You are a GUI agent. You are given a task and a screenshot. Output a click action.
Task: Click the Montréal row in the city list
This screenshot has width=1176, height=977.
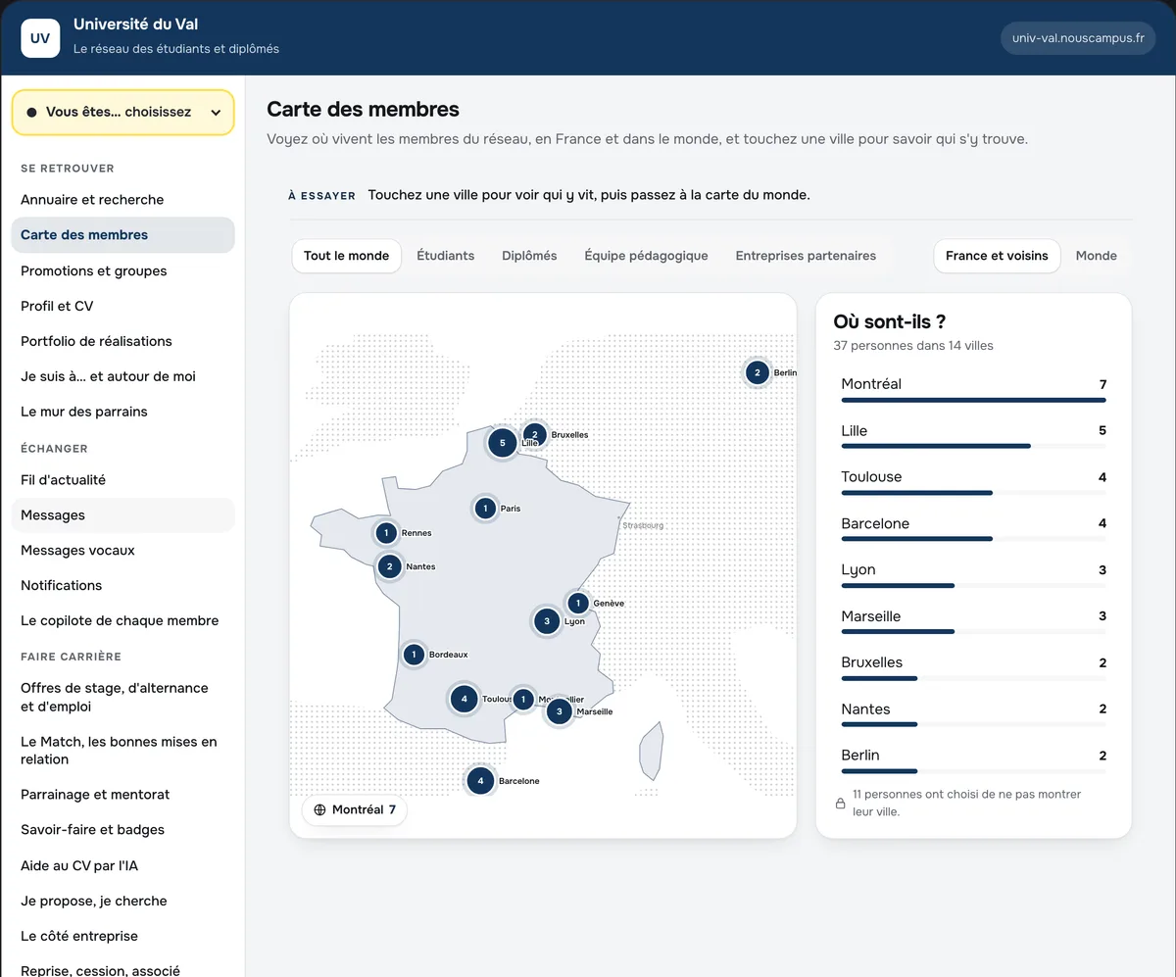point(973,388)
